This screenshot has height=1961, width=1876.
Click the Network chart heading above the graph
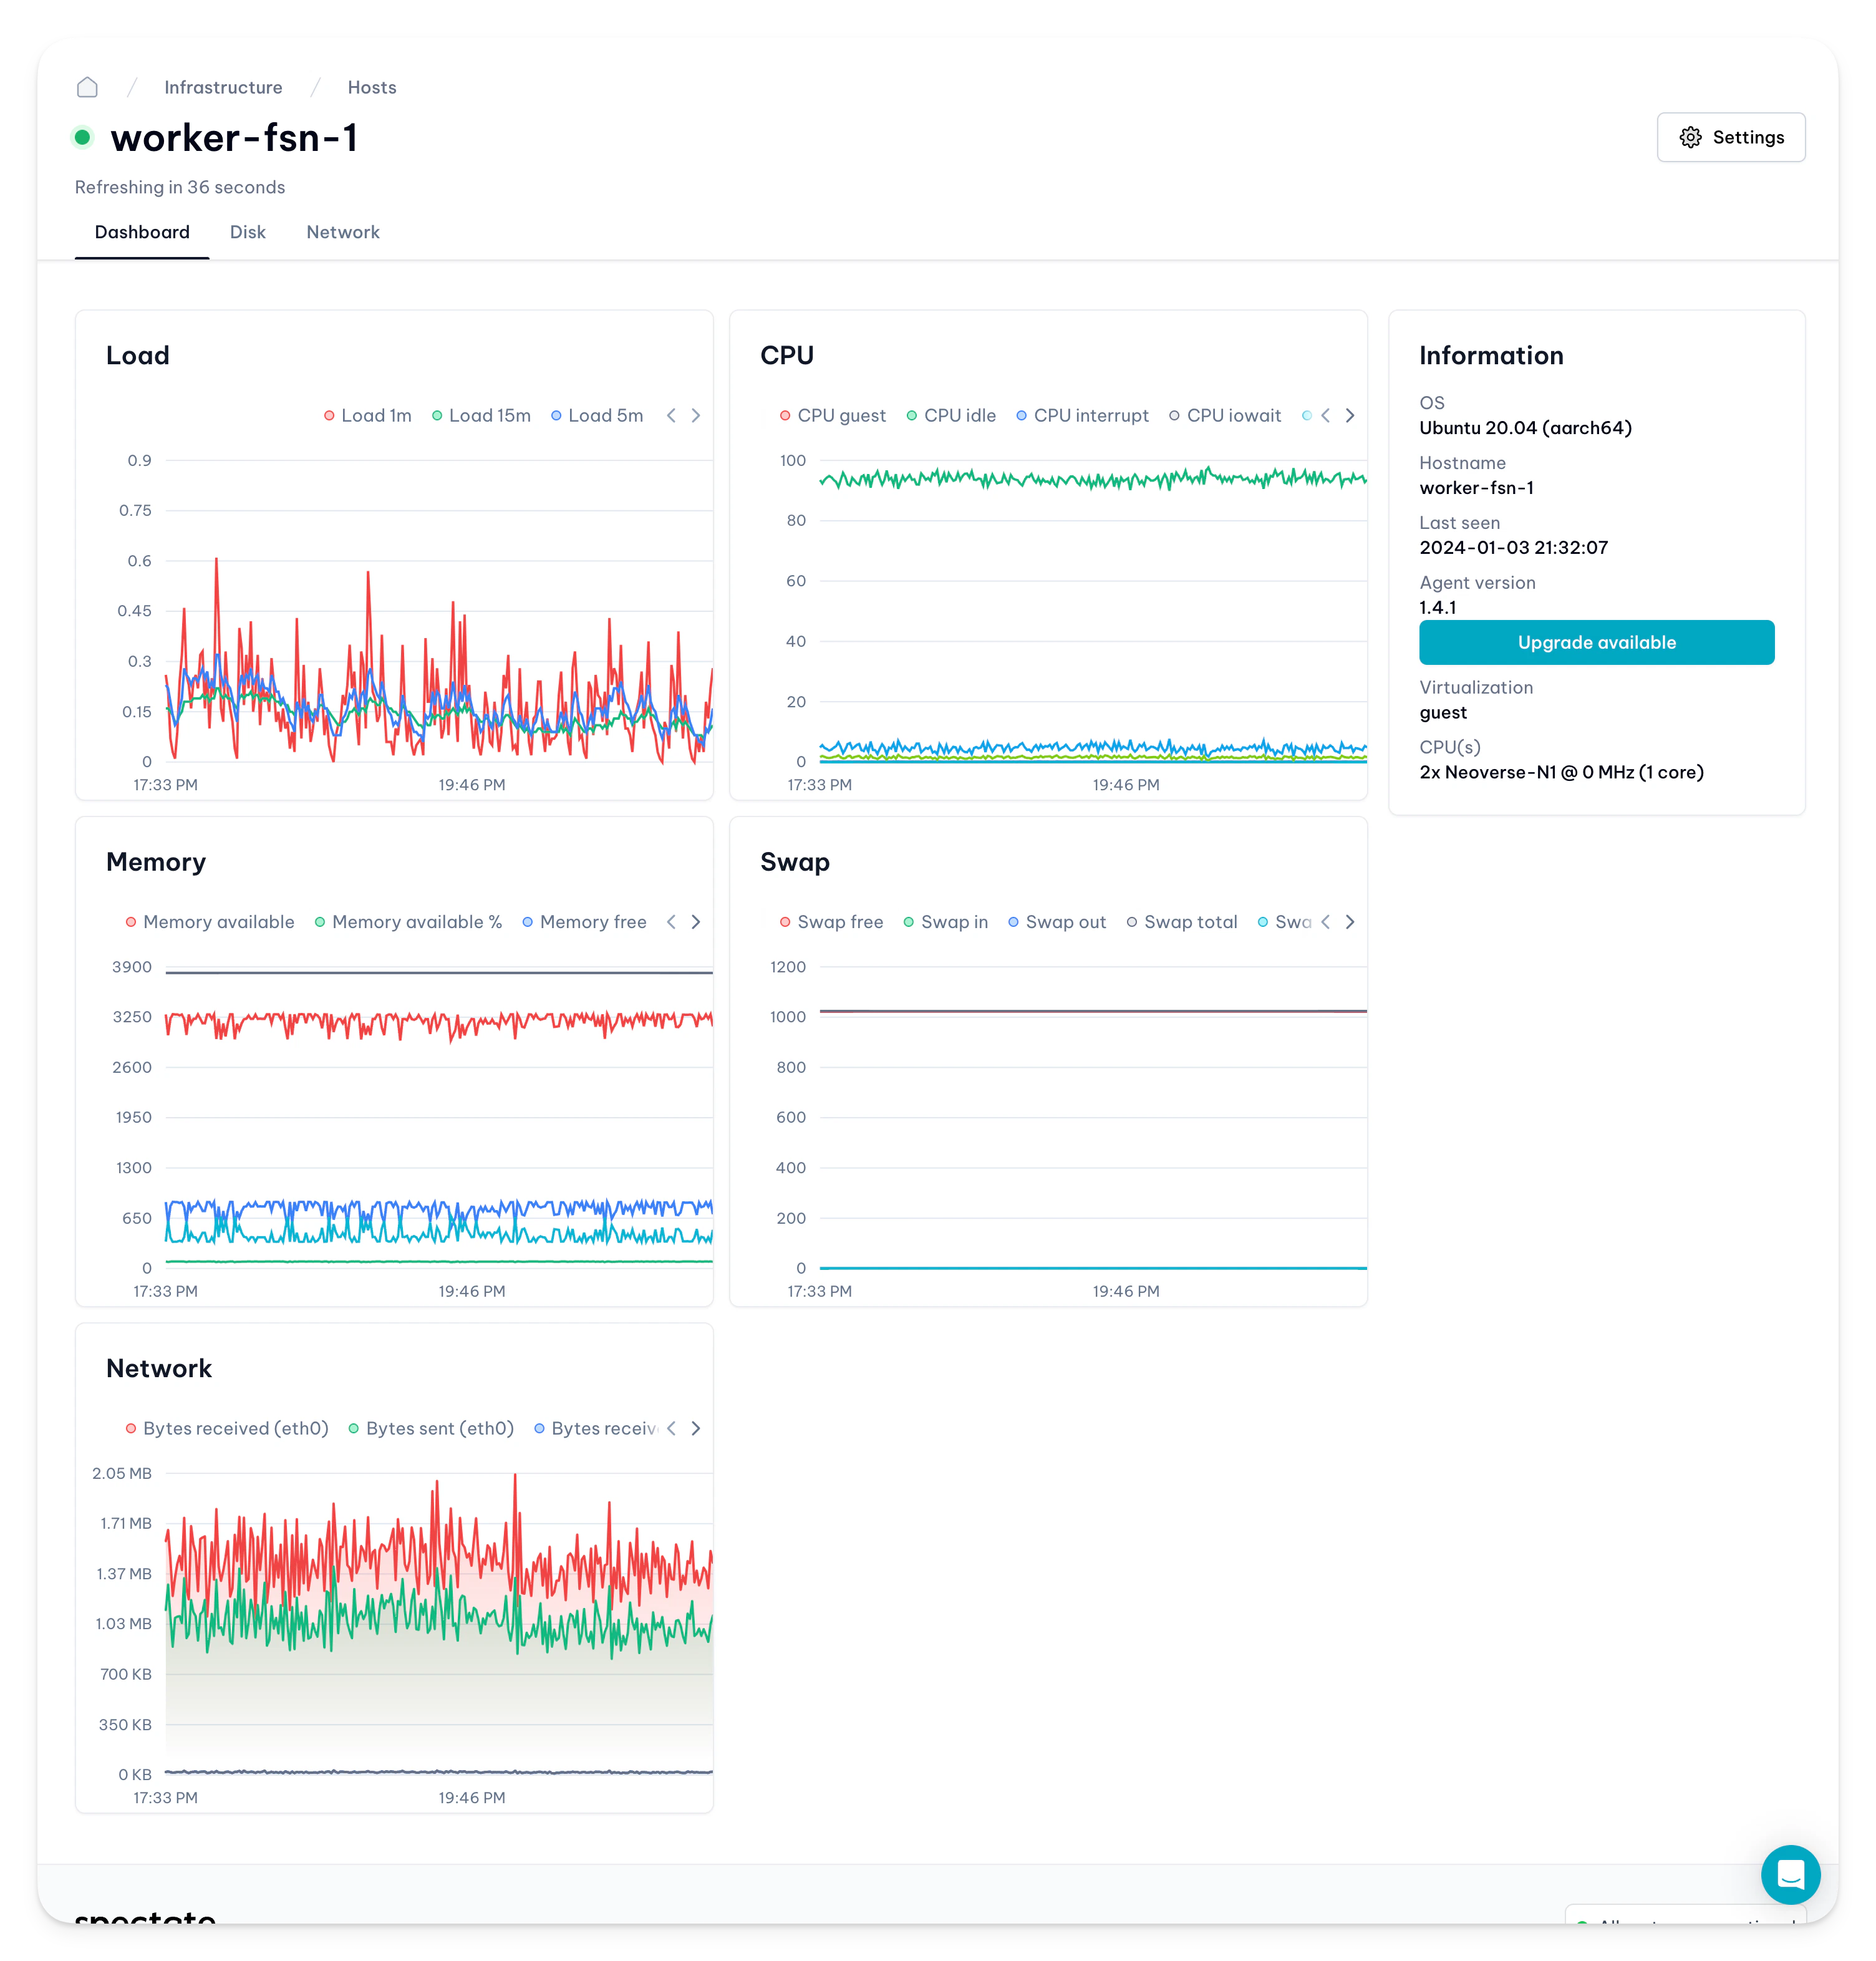point(159,1368)
